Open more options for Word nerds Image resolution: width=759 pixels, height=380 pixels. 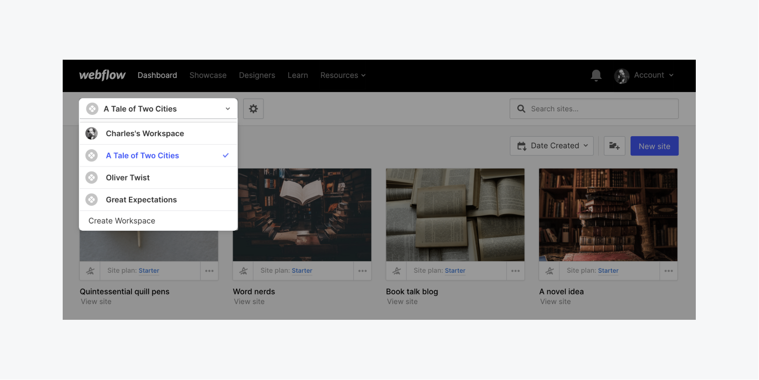363,271
